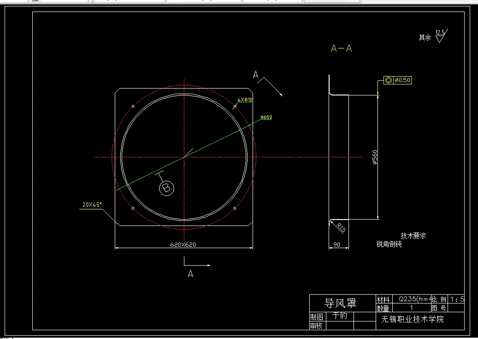
Task: Click the Q235 material value
Action: (415, 299)
